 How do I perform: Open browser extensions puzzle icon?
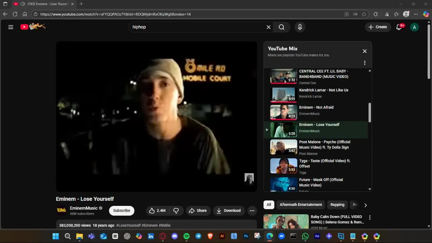[376, 14]
